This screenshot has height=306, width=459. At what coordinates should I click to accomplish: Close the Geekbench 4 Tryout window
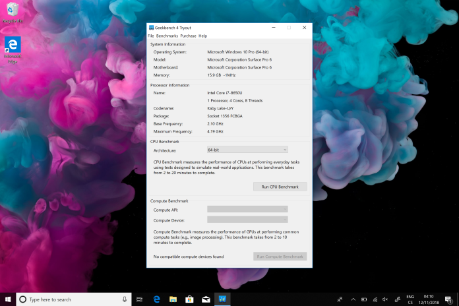304,28
